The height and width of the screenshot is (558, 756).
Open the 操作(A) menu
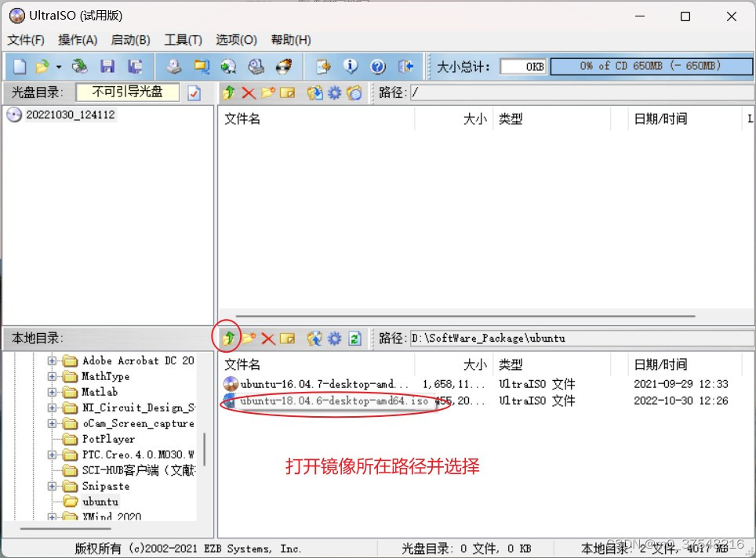pyautogui.click(x=78, y=40)
